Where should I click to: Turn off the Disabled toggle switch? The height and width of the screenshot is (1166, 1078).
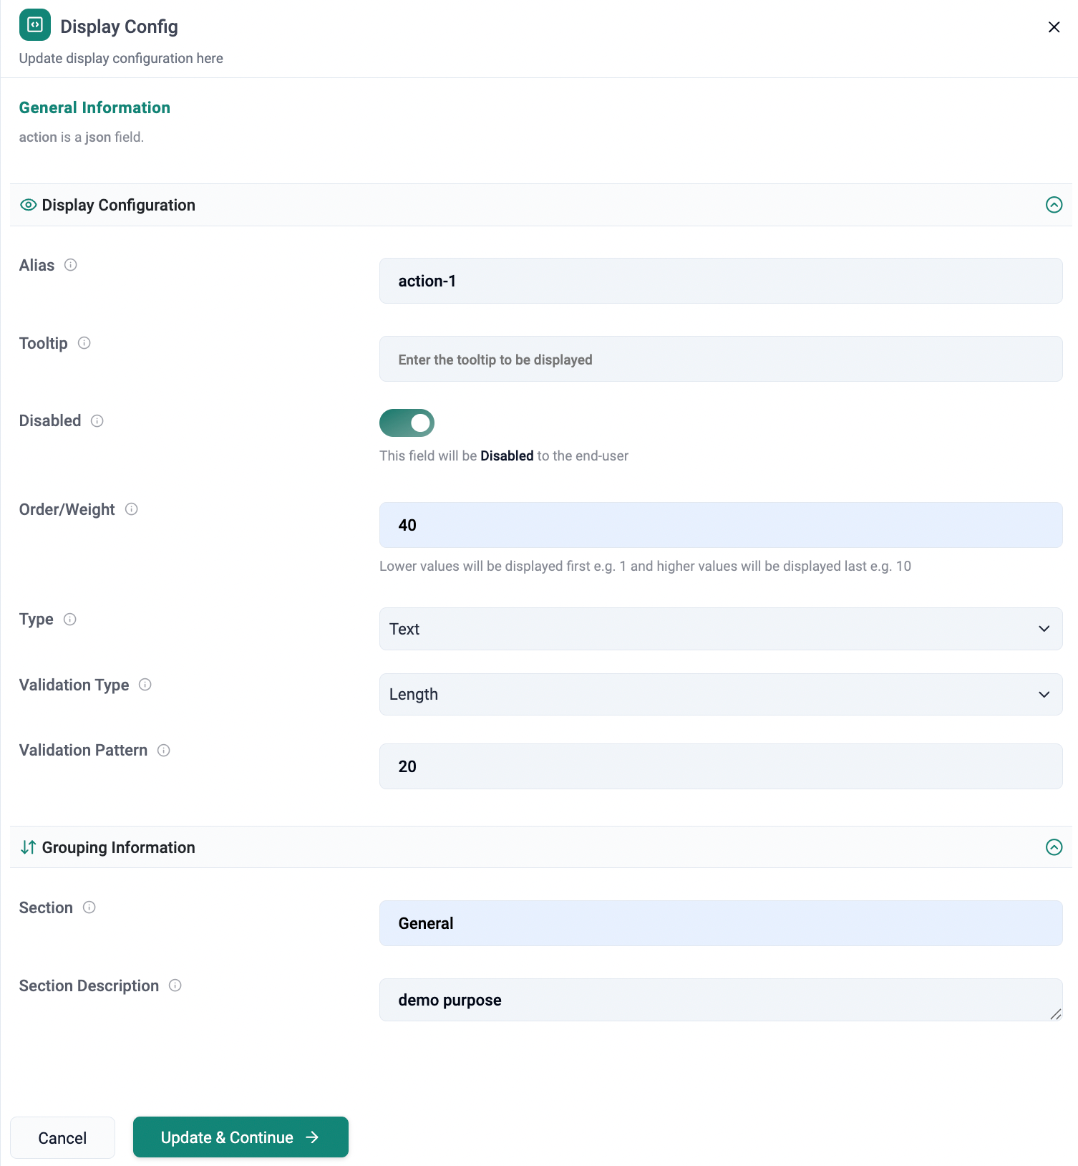407,423
